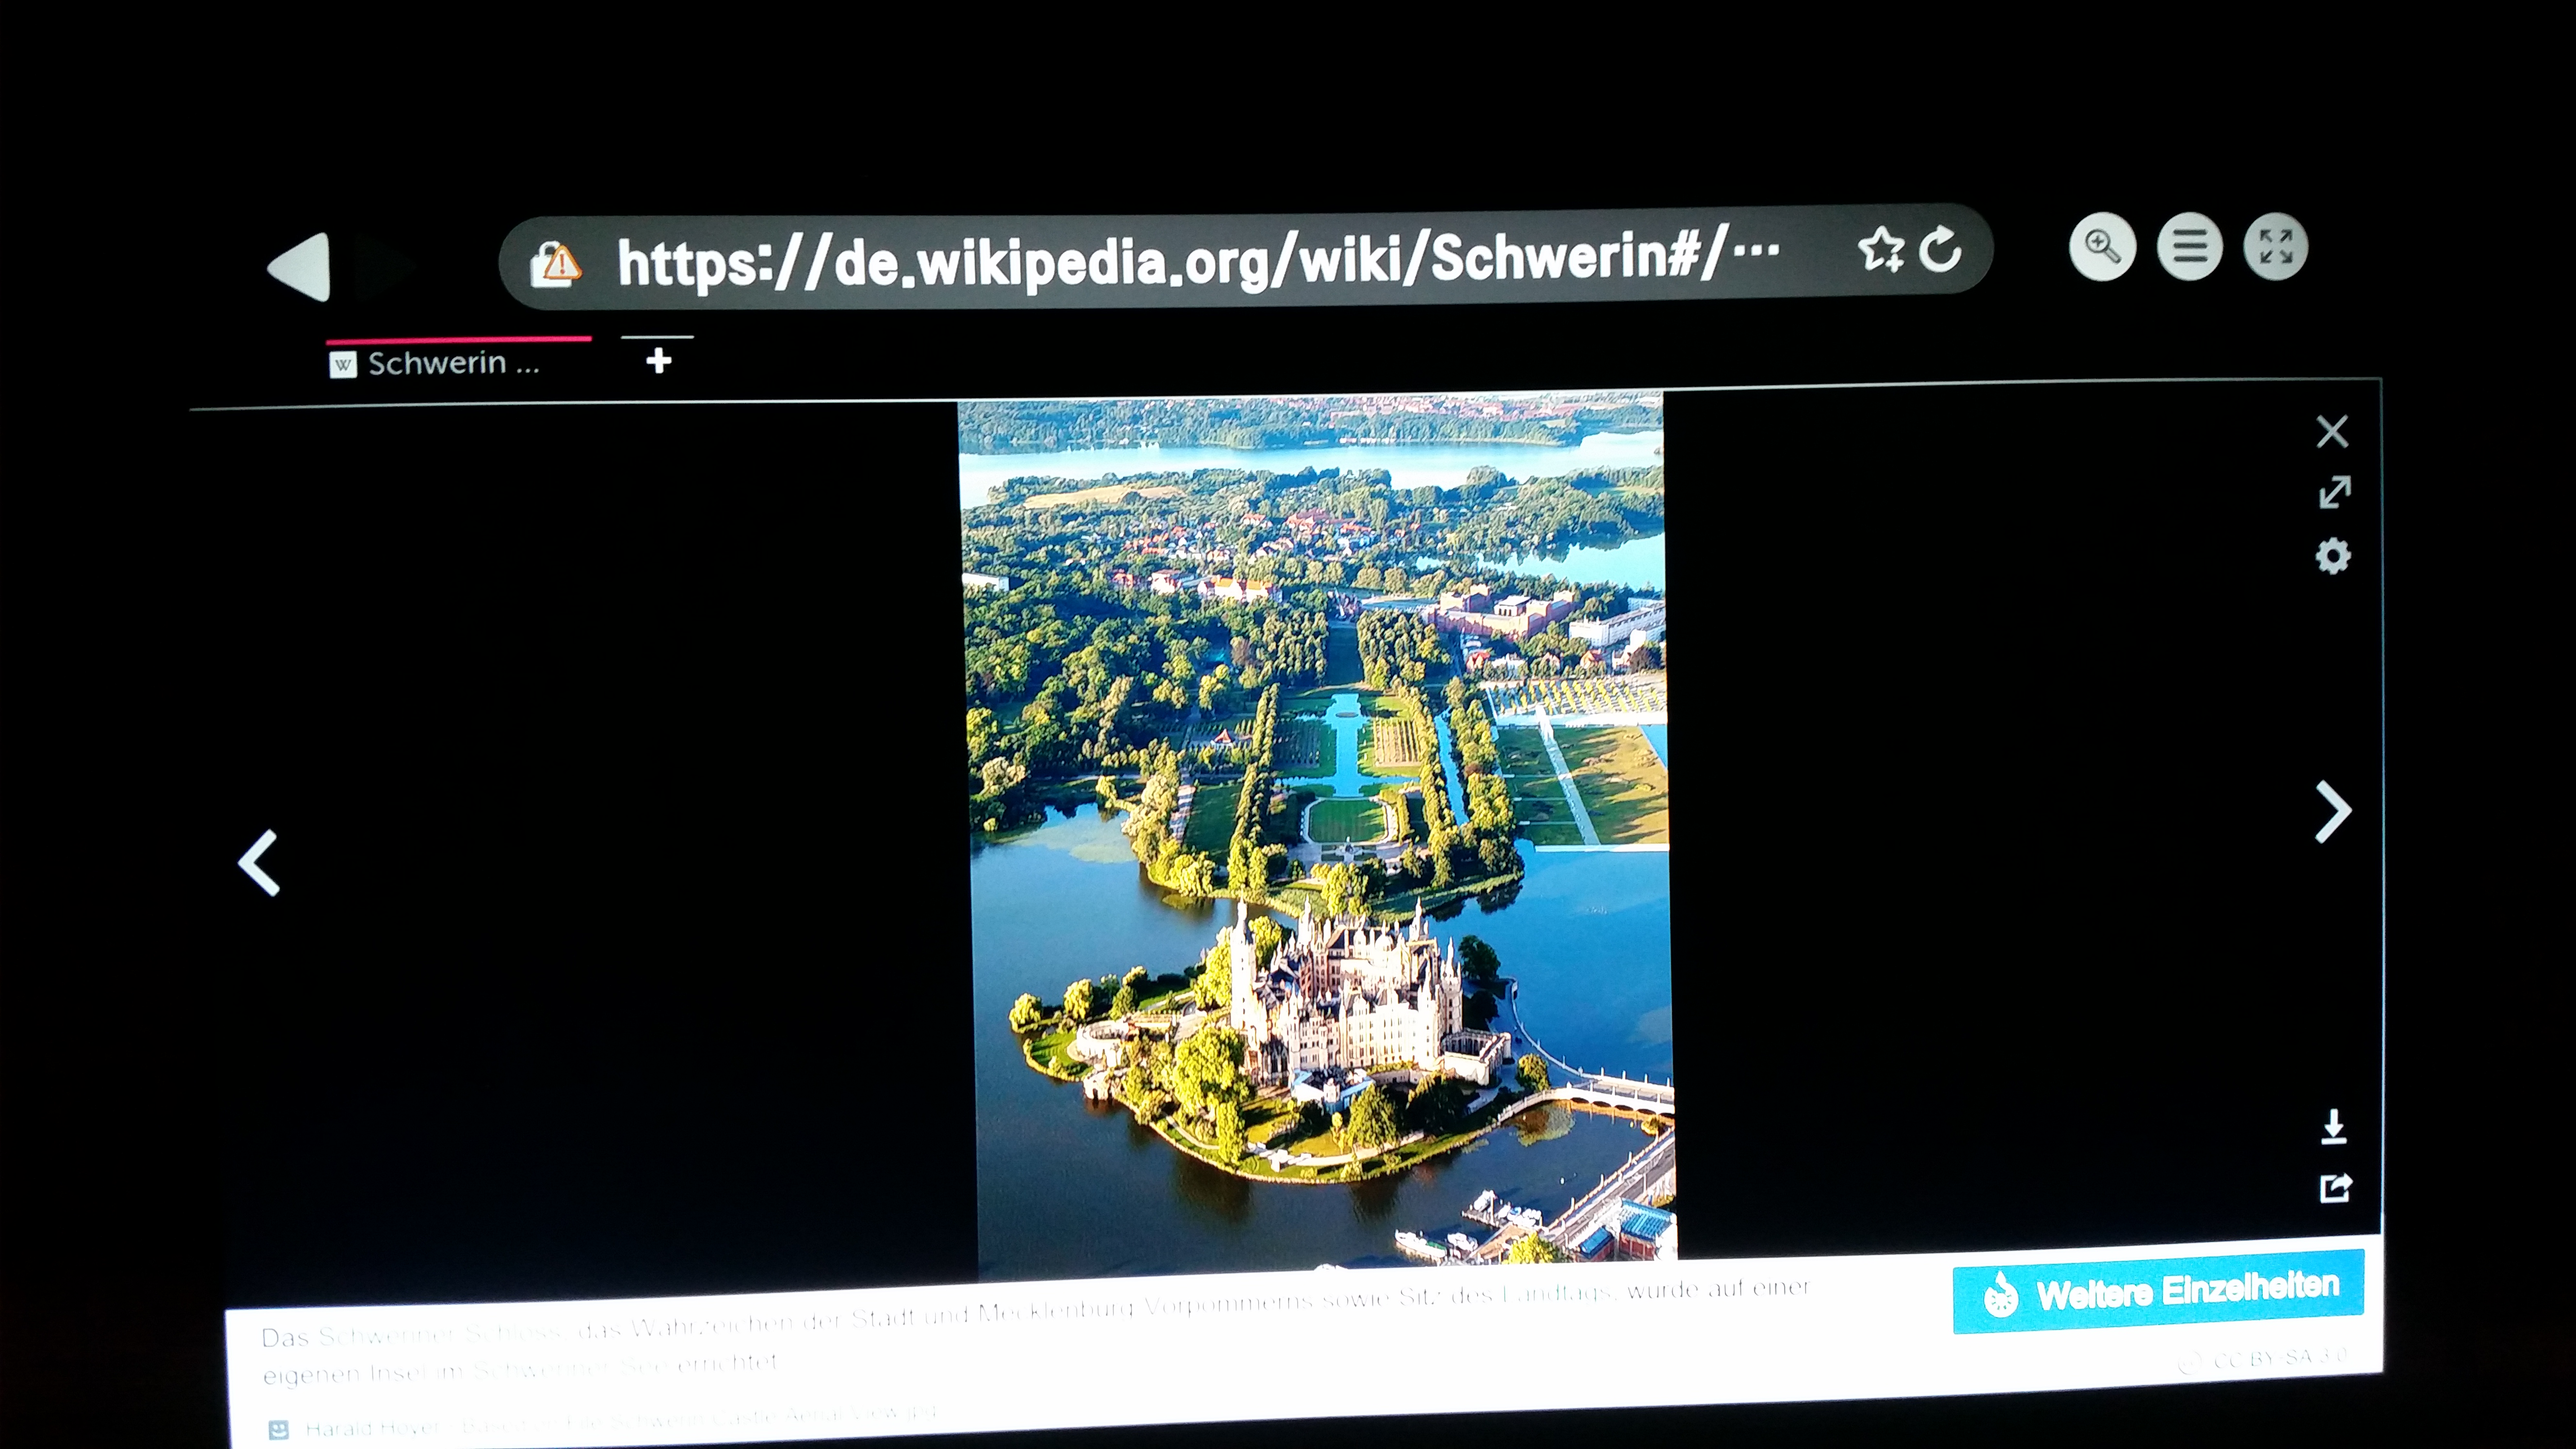Download this image file
Screen dimensions: 2576x1449
pyautogui.click(x=2334, y=1126)
